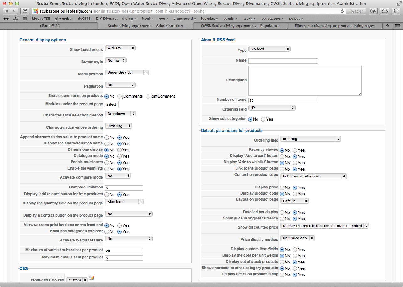Click the new tab plus icon
The width and height of the screenshot is (403, 287).
tap(387, 26)
